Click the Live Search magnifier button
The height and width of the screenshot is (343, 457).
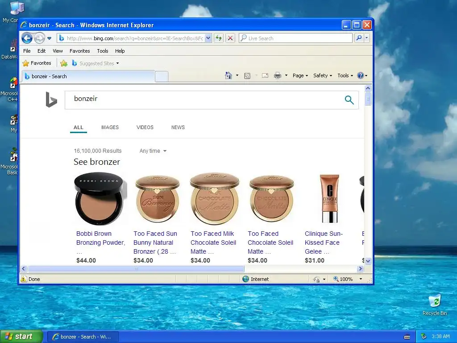359,38
